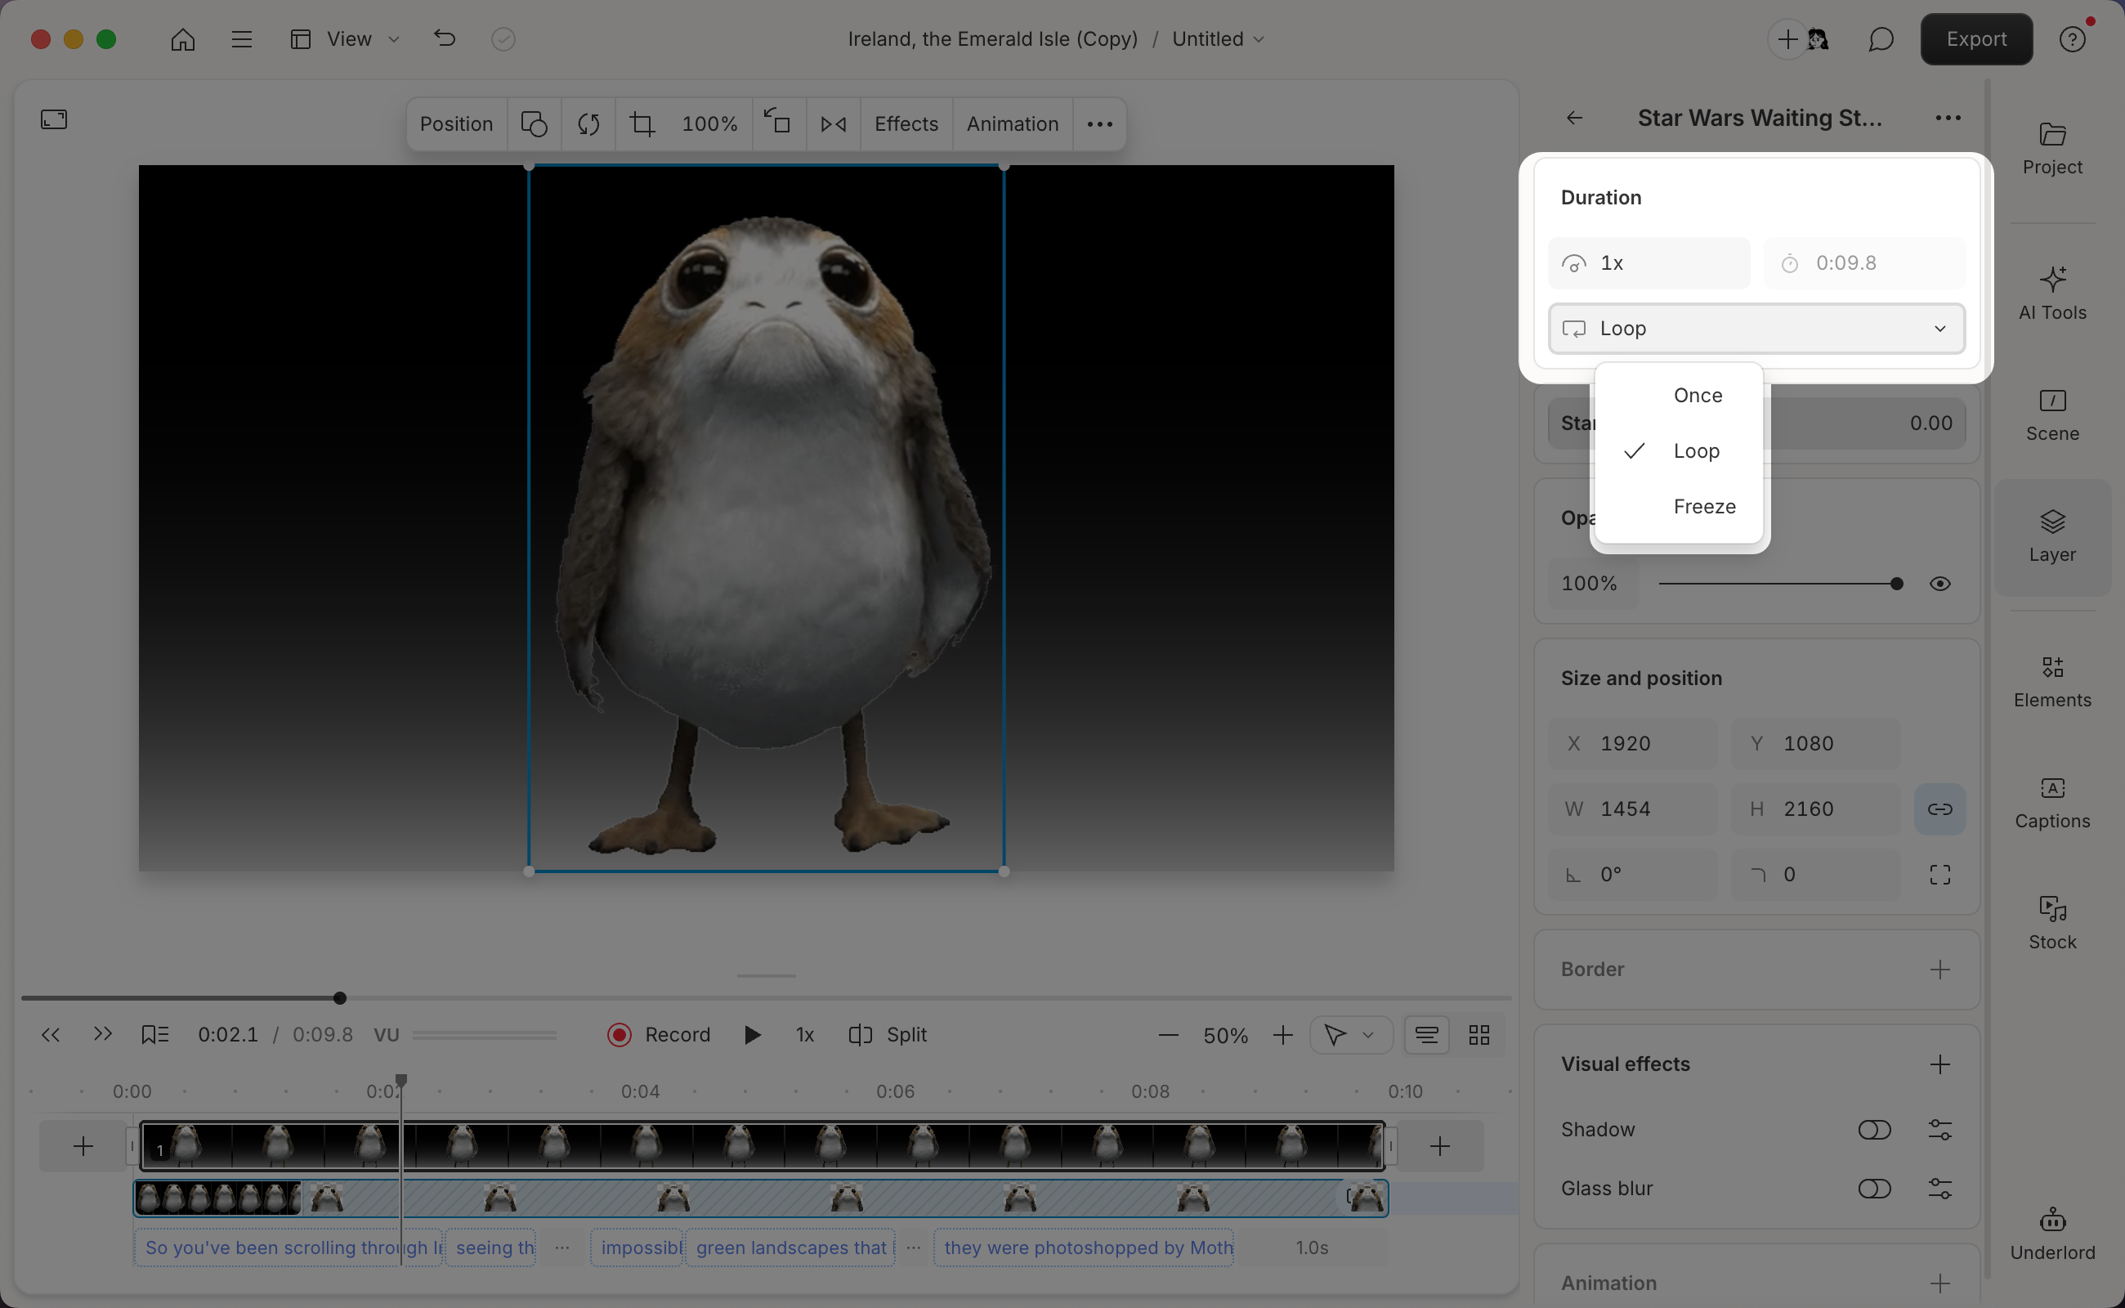Open the help question mark icon
This screenshot has width=2125, height=1308.
pyautogui.click(x=2072, y=39)
